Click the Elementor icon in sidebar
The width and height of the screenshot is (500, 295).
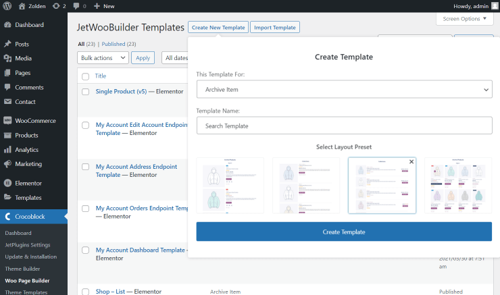(x=7, y=183)
